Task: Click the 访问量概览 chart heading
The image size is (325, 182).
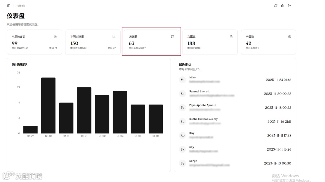Action: pyautogui.click(x=20, y=64)
